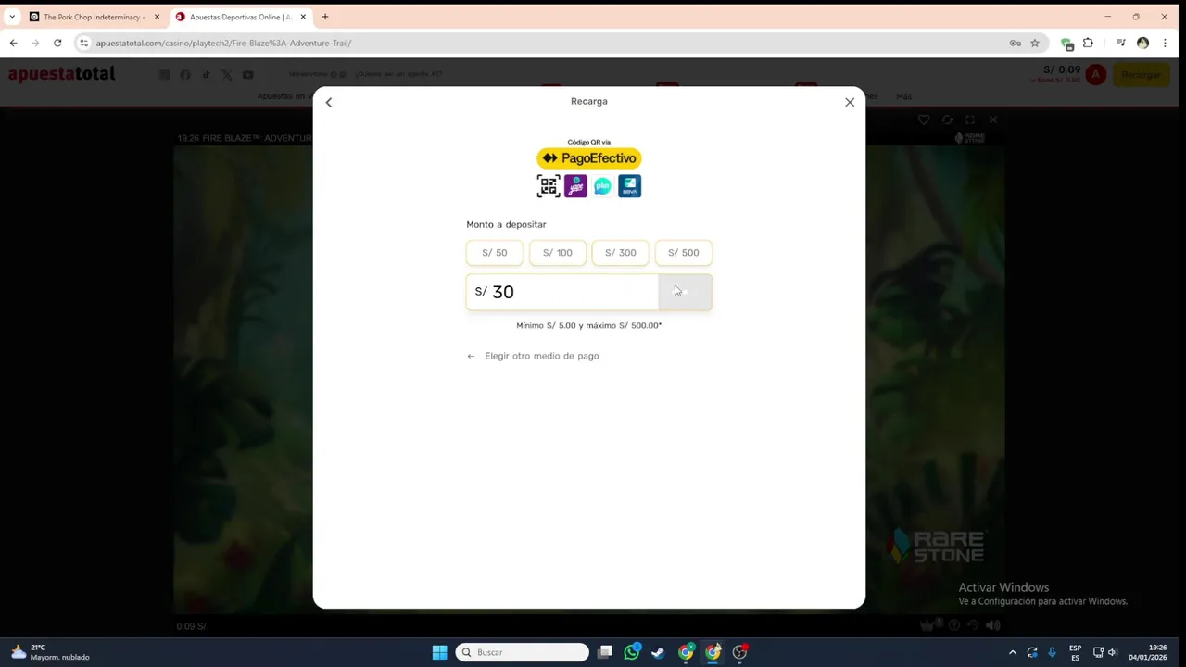Open Steam from the taskbar
The height and width of the screenshot is (667, 1186).
pos(659,652)
